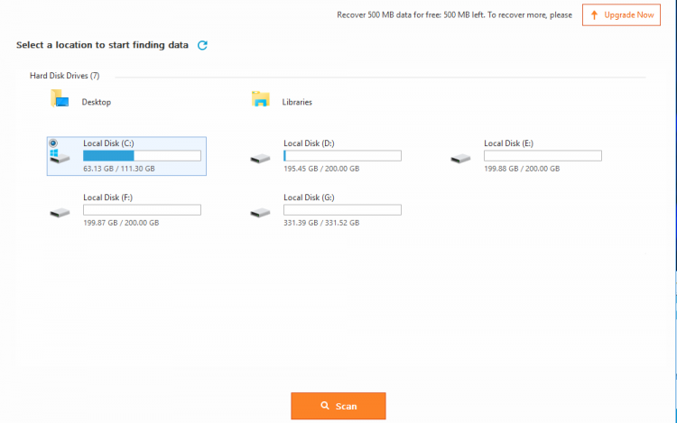Click the Desktop location label

point(97,102)
